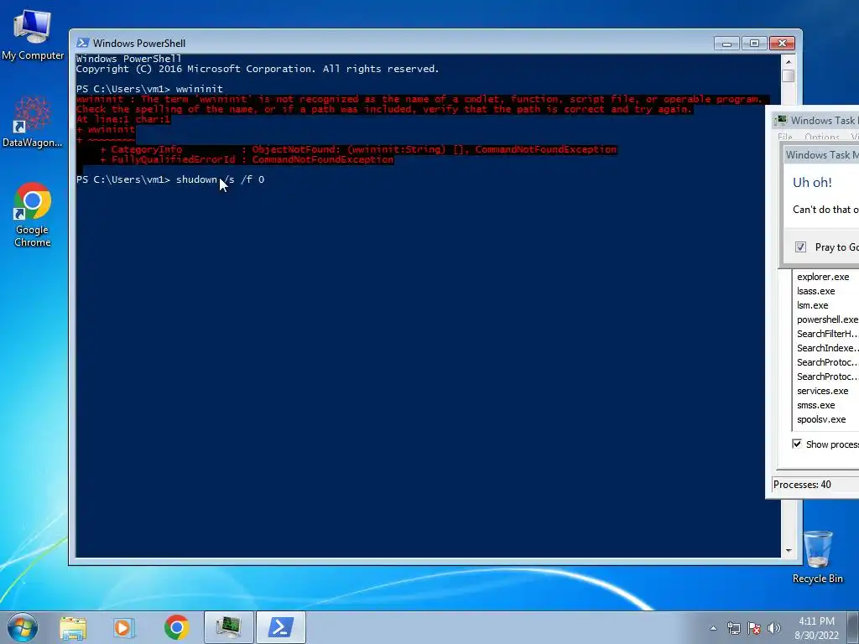Select smss.exe in the process list
Image resolution: width=859 pixels, height=644 pixels.
[x=815, y=405]
